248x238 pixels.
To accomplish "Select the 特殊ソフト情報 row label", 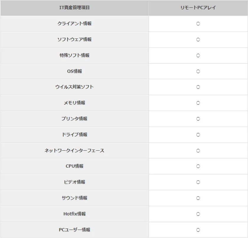I will 74,55.
